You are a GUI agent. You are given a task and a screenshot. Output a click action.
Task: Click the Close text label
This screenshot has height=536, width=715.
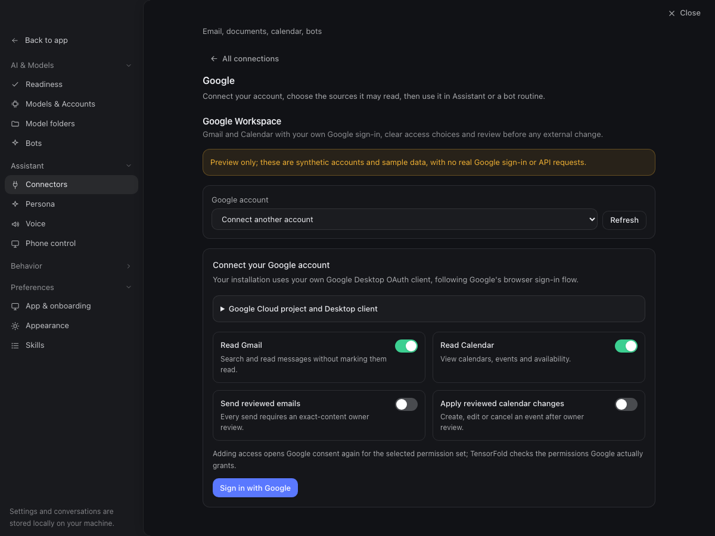coord(690,13)
